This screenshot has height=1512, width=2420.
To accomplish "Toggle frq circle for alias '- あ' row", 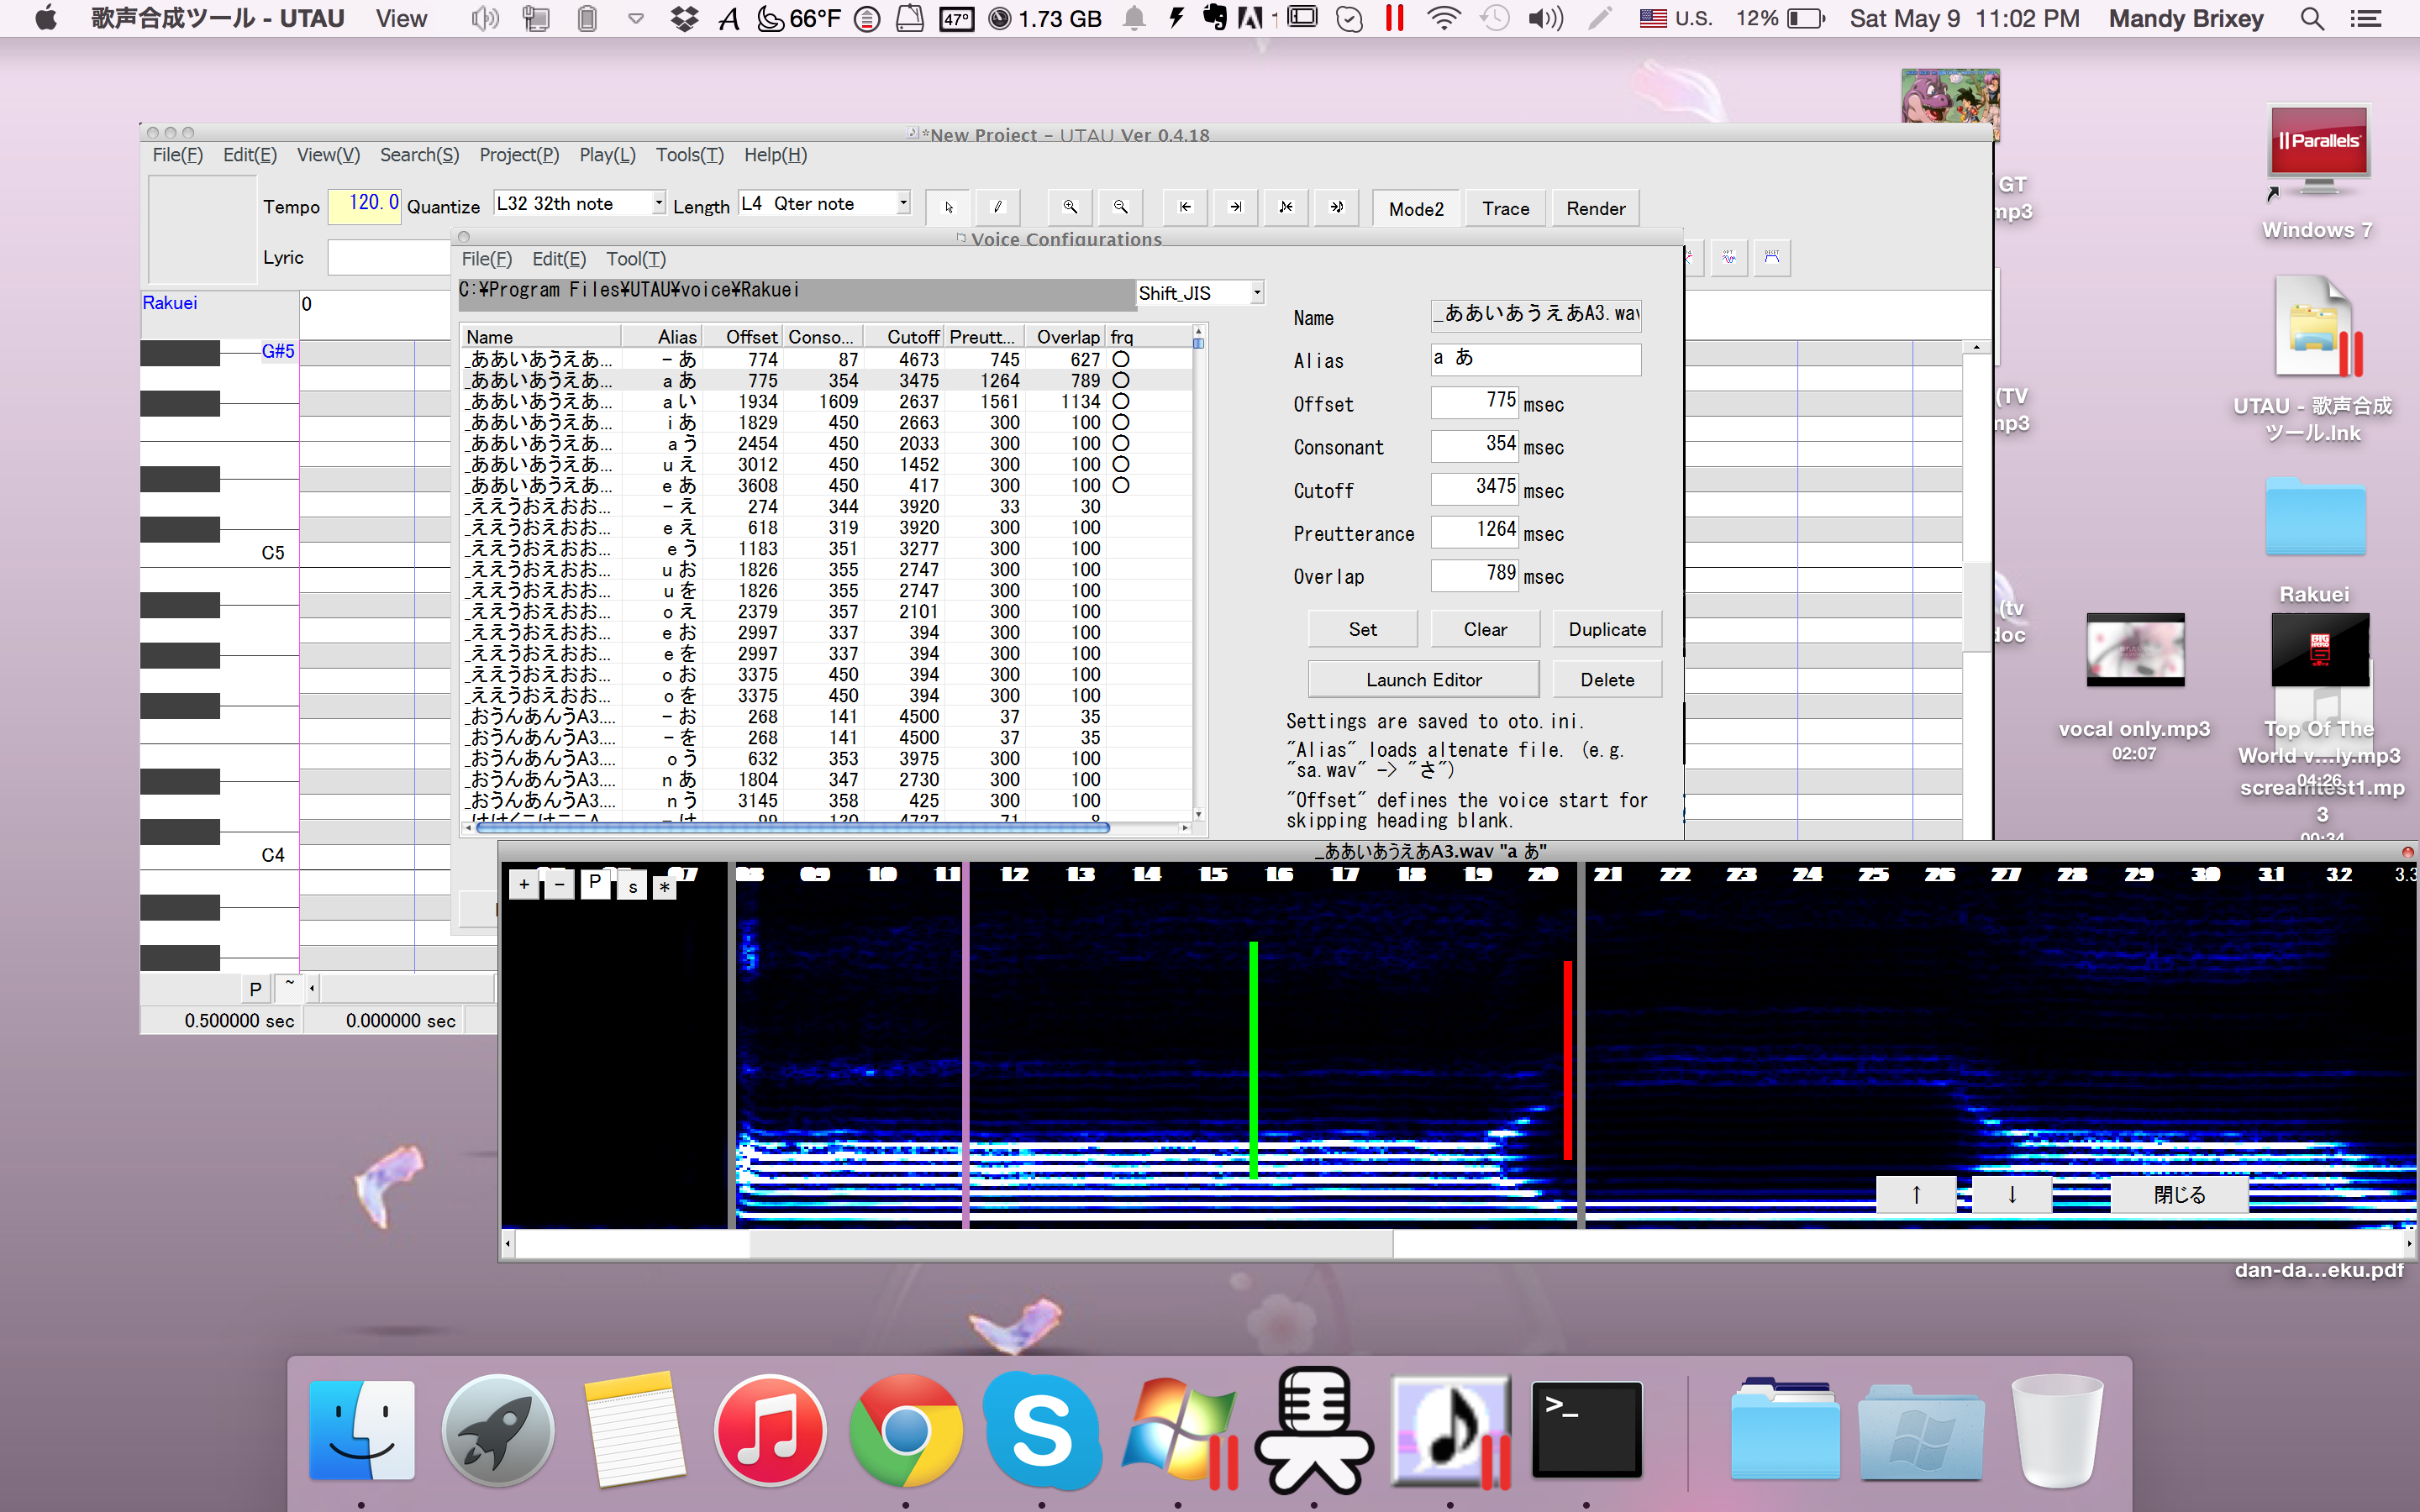I will point(1121,359).
